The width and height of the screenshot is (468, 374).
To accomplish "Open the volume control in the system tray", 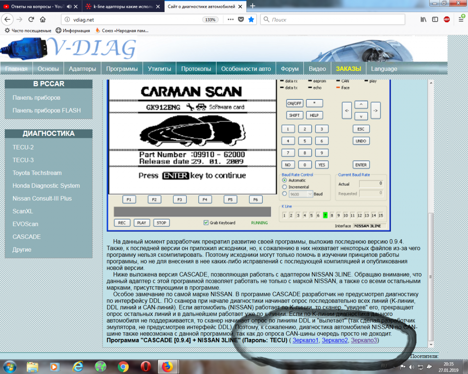I will 412,367.
